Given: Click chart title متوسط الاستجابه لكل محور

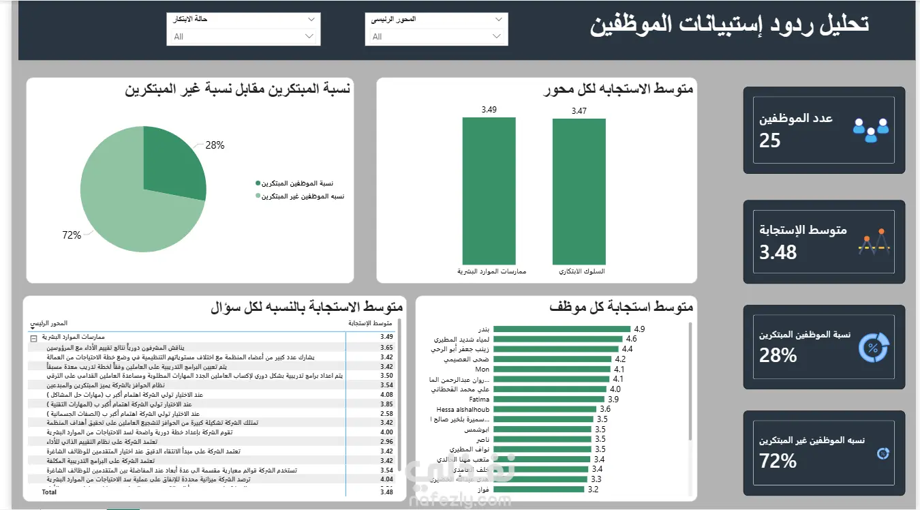Looking at the screenshot, I should coord(618,89).
